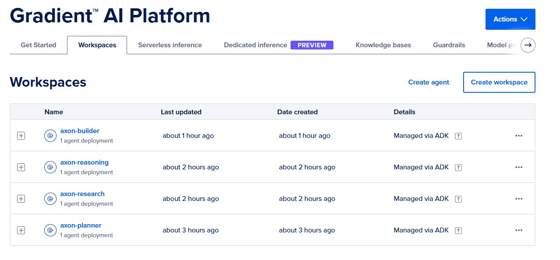This screenshot has height=260, width=560.
Task: Open the Dedicated inference tab
Action: coord(255,45)
